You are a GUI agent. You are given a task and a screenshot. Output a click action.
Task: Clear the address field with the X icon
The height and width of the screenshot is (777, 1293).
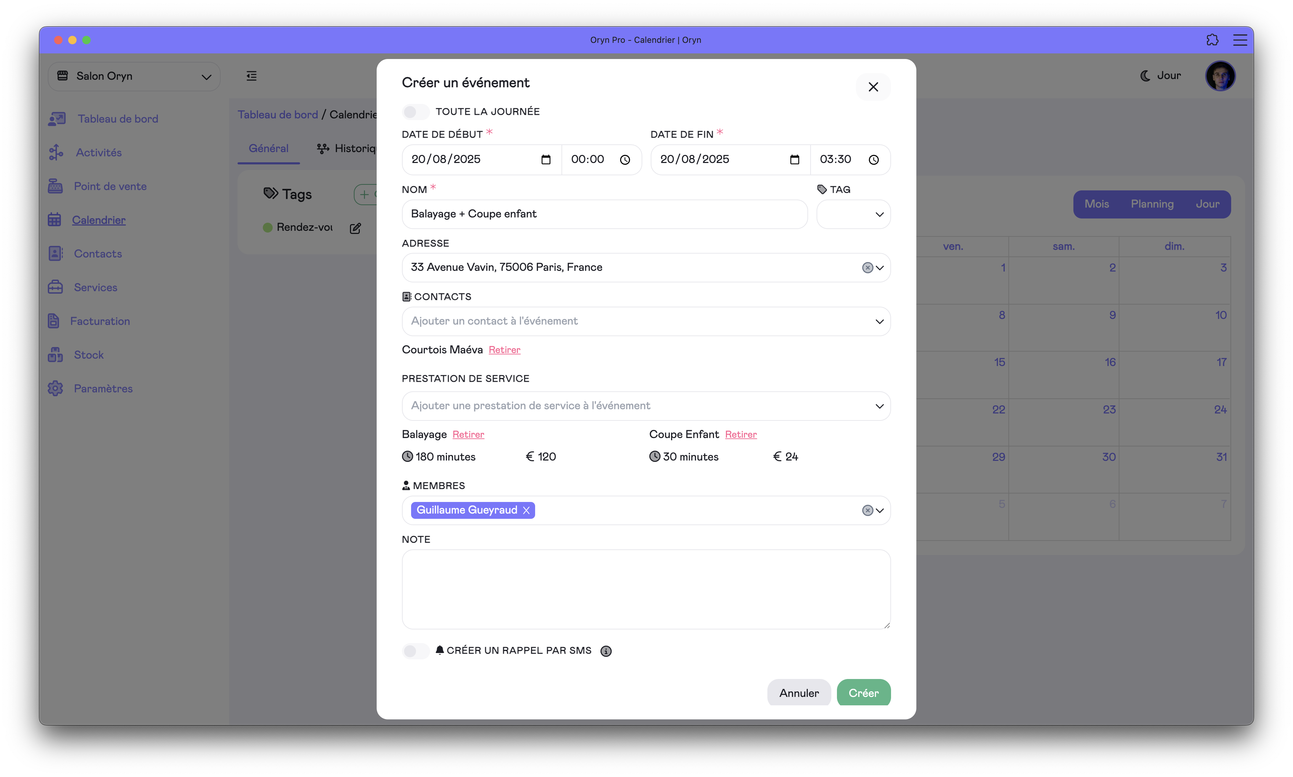click(867, 268)
